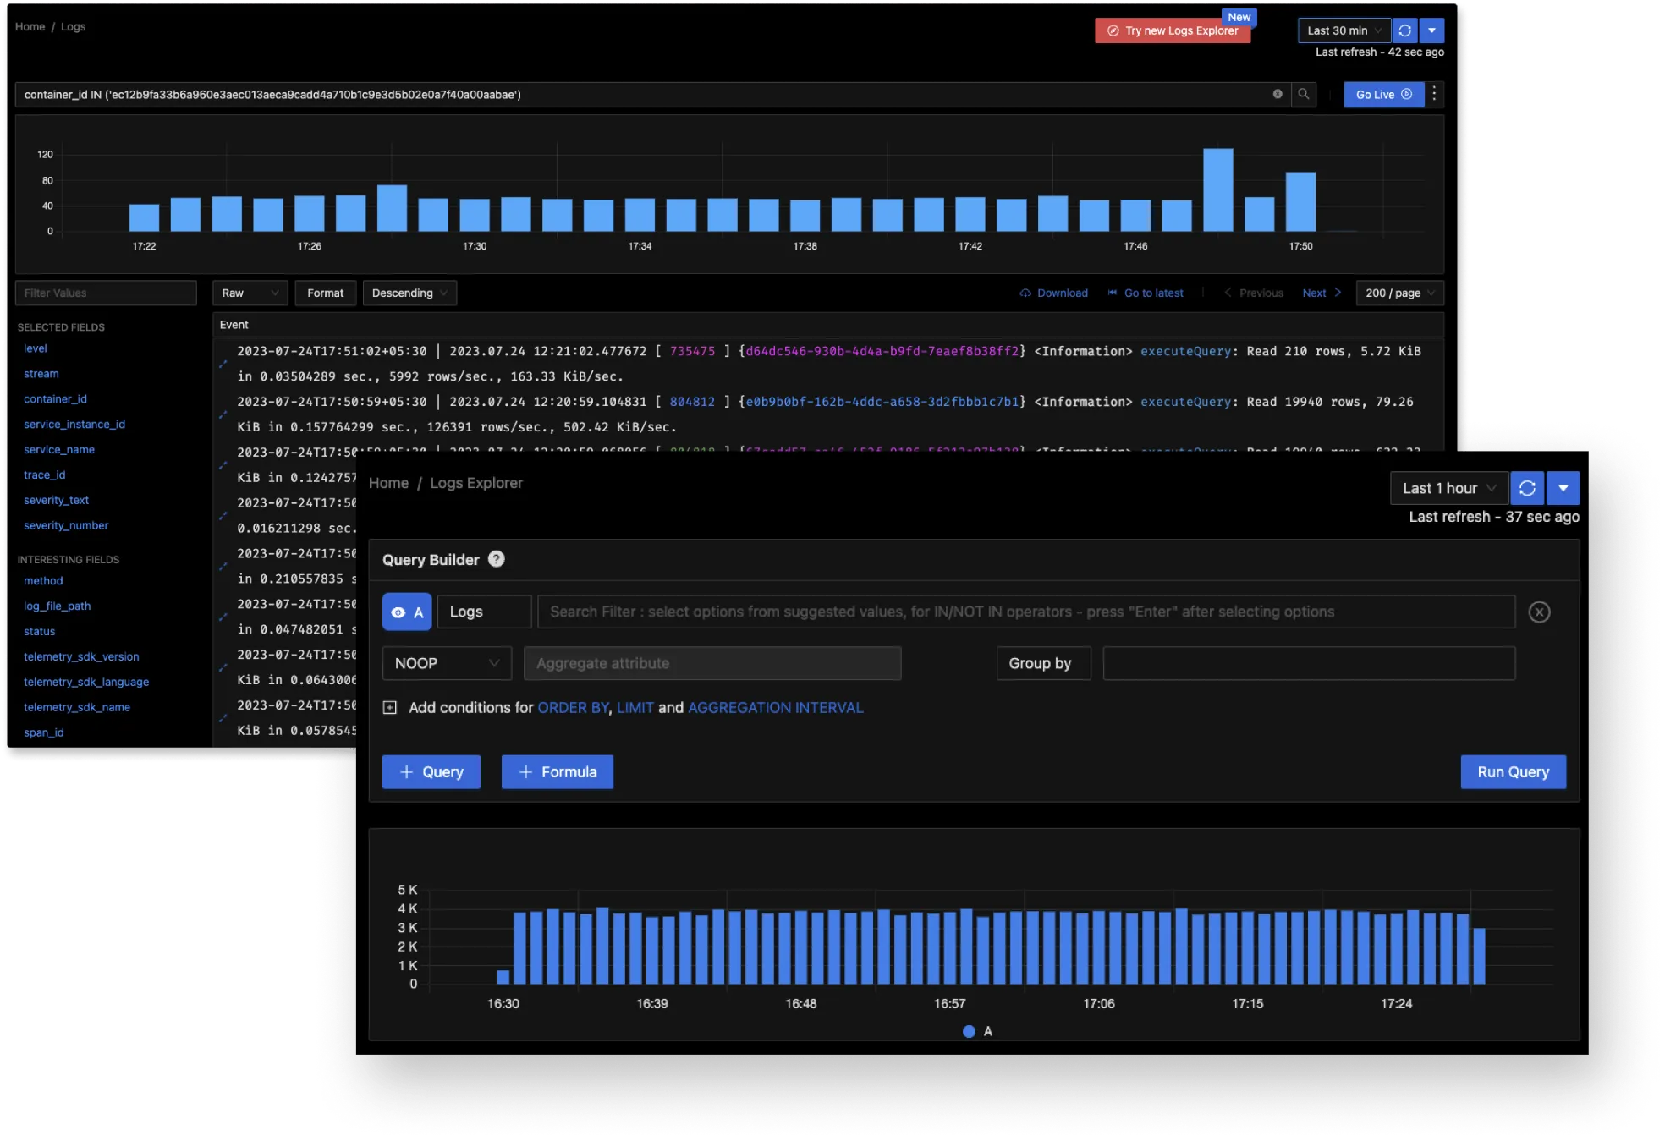Image resolution: width=1665 pixels, height=1141 pixels.
Task: Click the tallest bar near 17:48 in Logs histogram
Action: click(1217, 190)
